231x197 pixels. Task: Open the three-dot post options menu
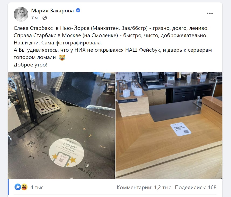[x=210, y=13]
